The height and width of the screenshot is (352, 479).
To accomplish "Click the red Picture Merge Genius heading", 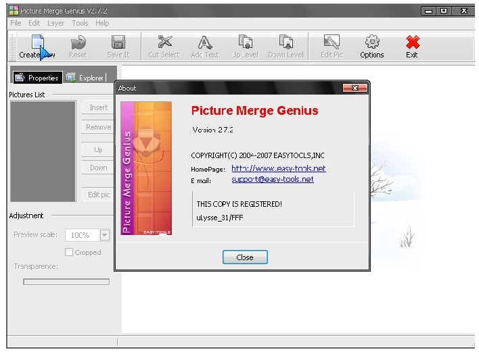I will coord(255,110).
